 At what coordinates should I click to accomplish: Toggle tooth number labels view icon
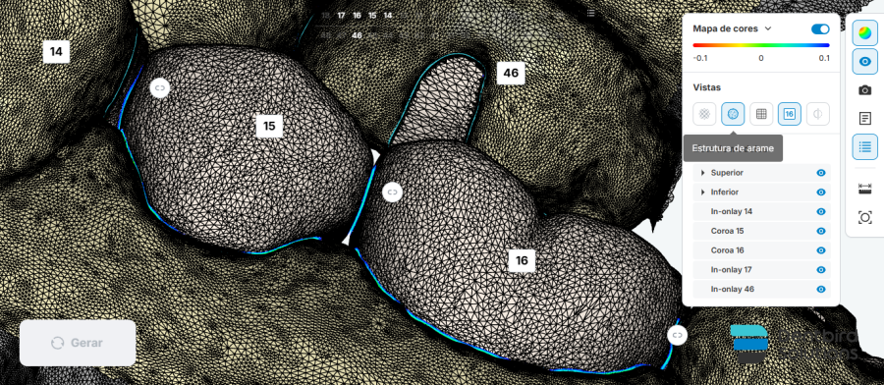coord(790,114)
